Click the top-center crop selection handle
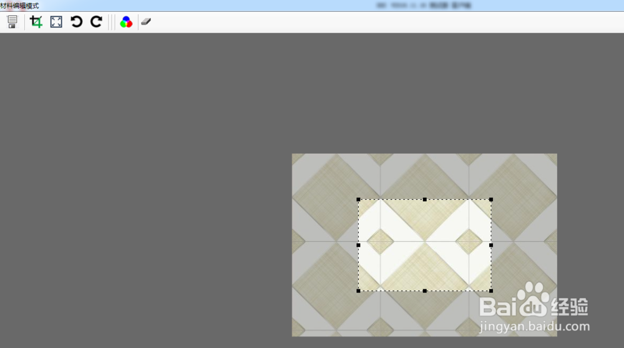The height and width of the screenshot is (348, 624). click(424, 200)
